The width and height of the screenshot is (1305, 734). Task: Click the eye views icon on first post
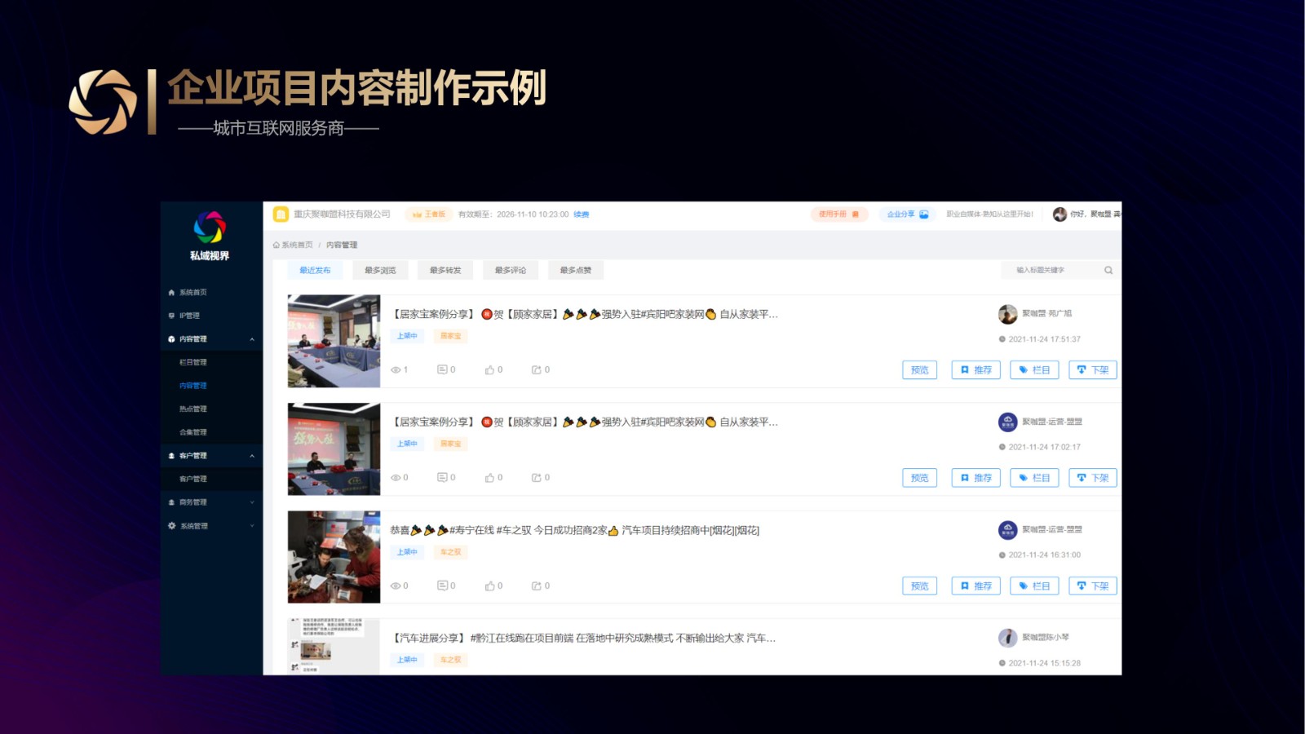396,370
